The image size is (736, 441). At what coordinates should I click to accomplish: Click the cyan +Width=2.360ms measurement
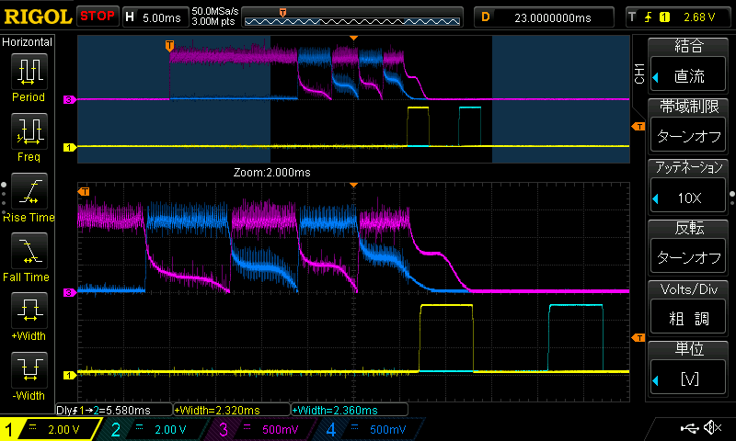click(x=350, y=410)
